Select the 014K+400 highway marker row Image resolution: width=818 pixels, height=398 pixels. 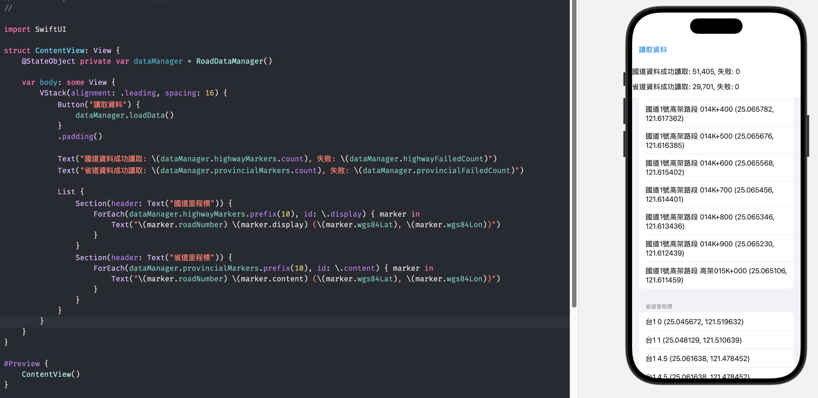[710, 114]
